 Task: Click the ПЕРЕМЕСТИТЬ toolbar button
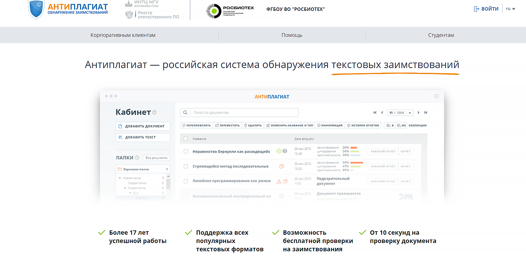coord(228,125)
